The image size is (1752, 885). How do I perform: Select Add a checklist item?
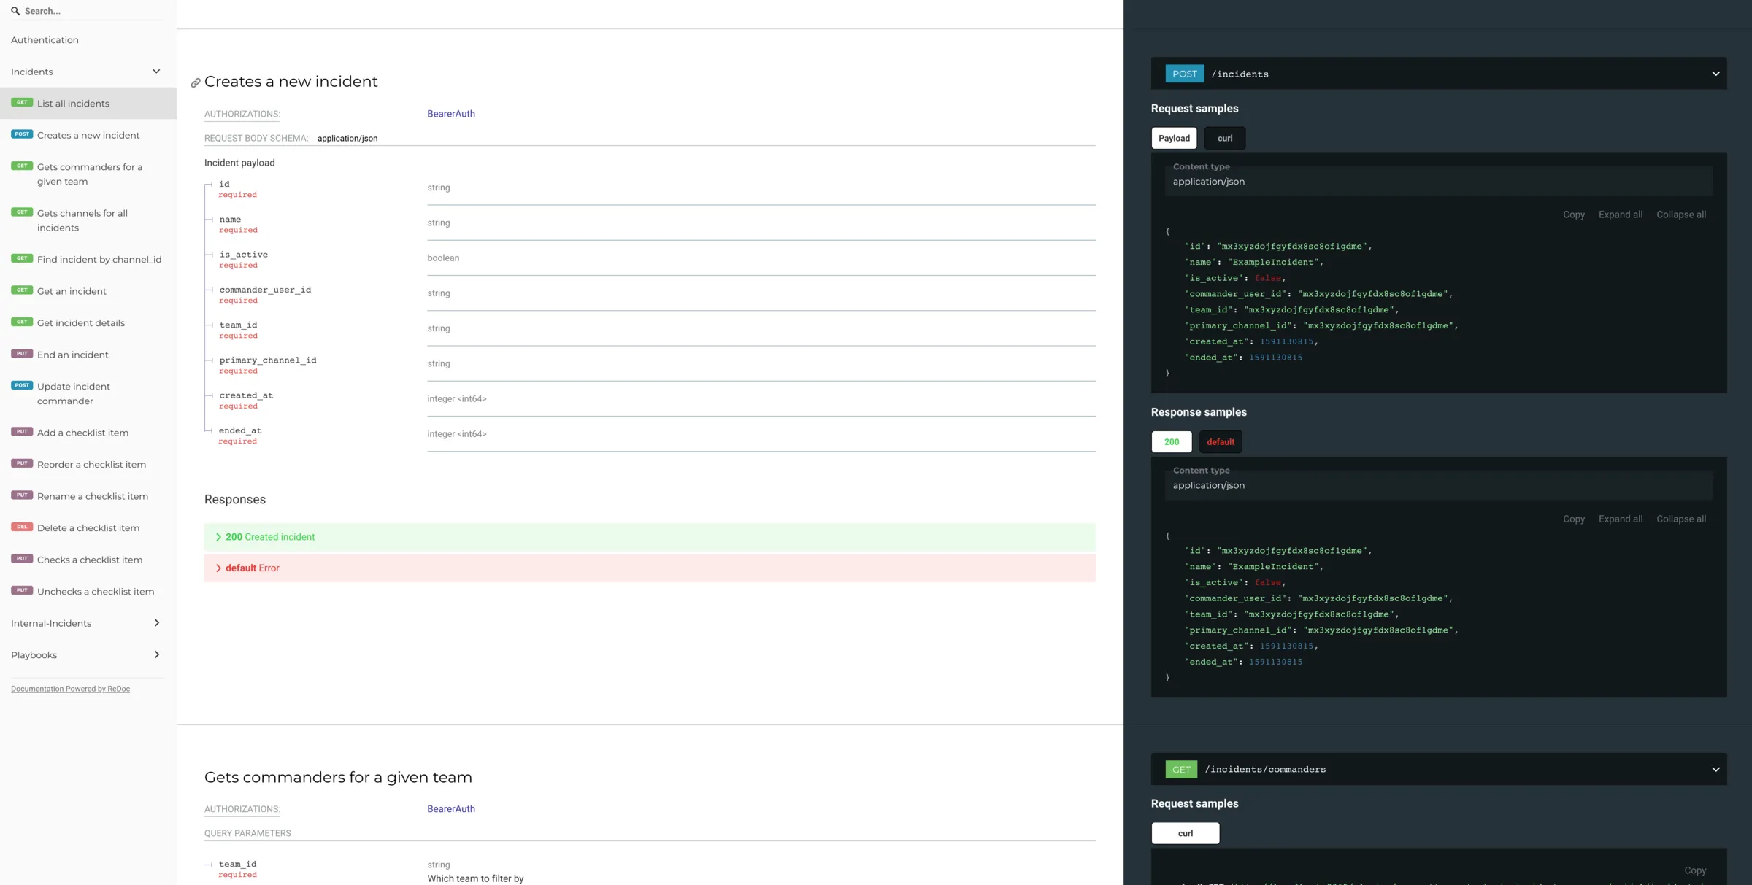(88, 433)
